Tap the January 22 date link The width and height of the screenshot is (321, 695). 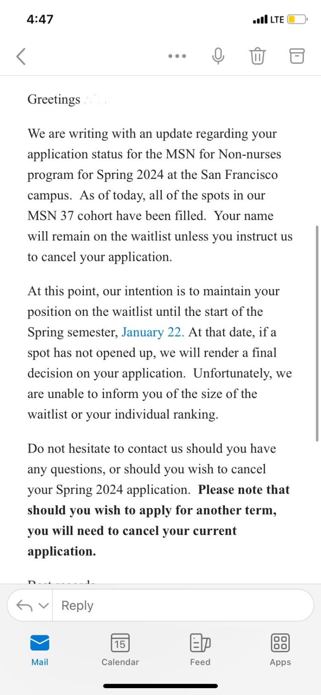[x=153, y=332]
